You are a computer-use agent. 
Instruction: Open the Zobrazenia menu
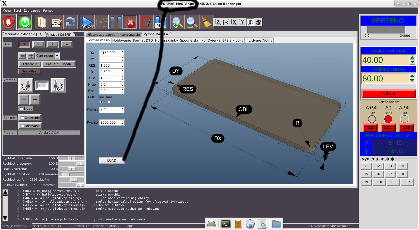tap(32, 11)
